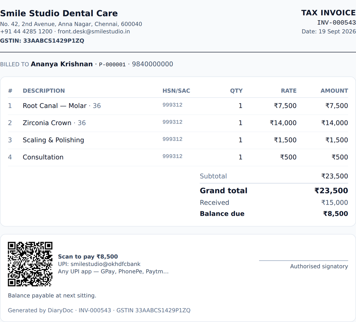The height and width of the screenshot is (322, 356).
Task: Click the Scan to pay ₹8,500 text
Action: 88,257
